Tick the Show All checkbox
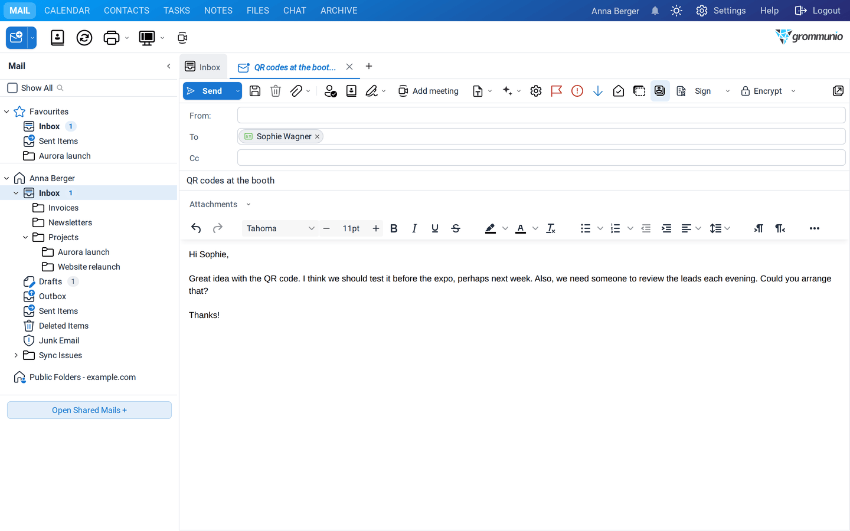 [12, 88]
